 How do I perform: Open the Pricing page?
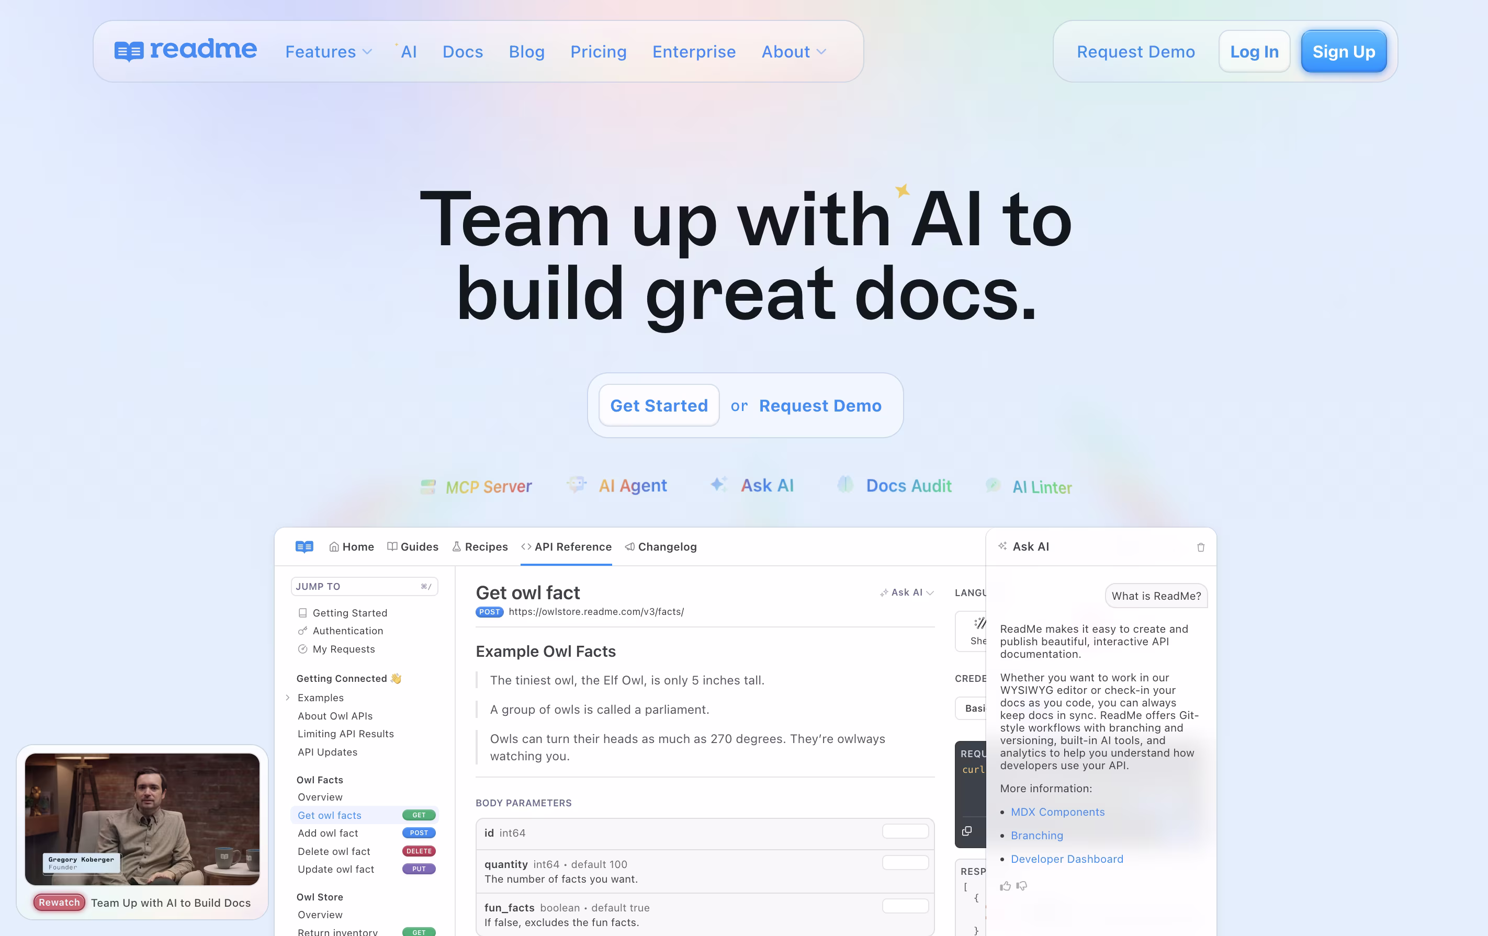(598, 51)
